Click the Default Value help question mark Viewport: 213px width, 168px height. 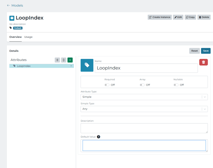(x=99, y=137)
